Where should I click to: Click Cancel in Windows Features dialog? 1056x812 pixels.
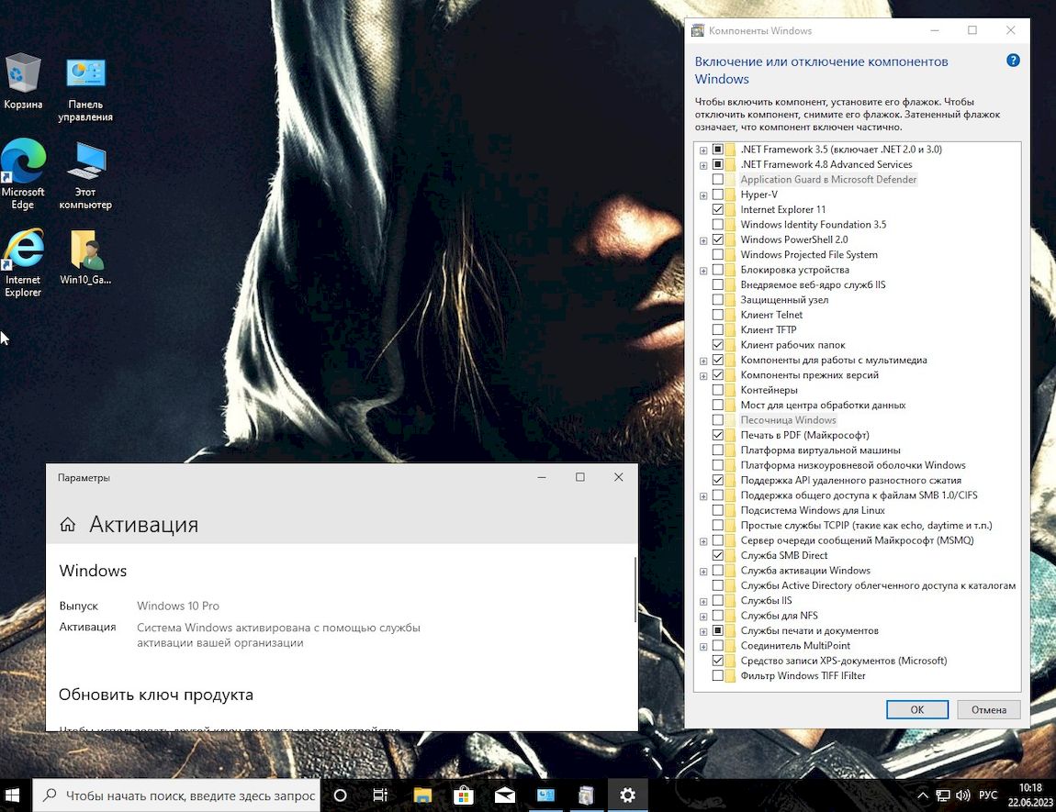(x=988, y=709)
